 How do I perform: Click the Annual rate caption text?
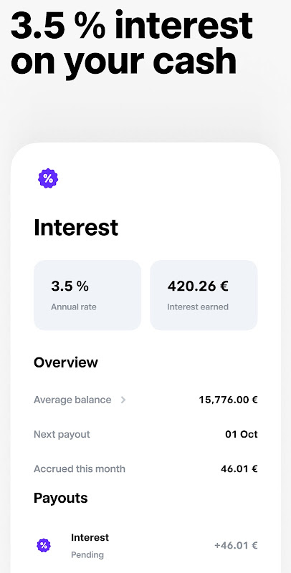click(x=74, y=307)
